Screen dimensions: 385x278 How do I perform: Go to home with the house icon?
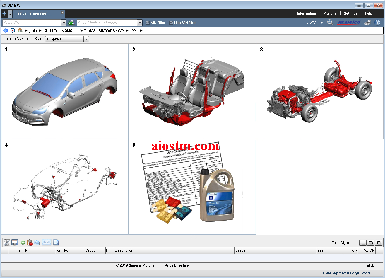pos(20,30)
